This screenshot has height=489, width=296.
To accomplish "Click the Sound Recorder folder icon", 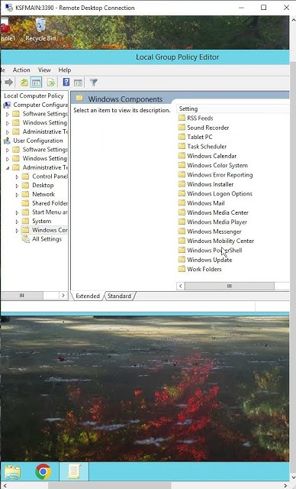I will [182, 128].
